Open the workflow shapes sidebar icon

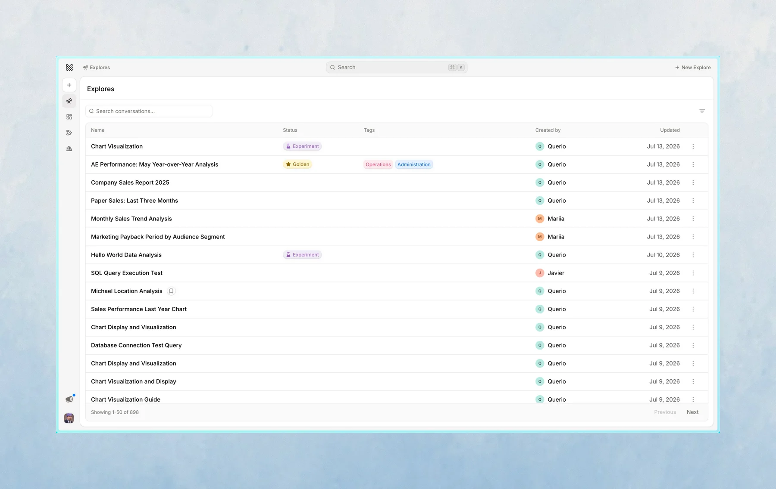tap(69, 133)
